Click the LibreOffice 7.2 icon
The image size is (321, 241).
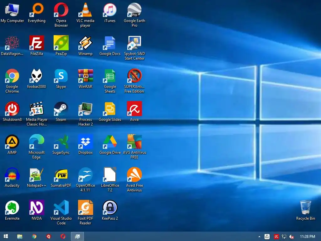pyautogui.click(x=110, y=180)
